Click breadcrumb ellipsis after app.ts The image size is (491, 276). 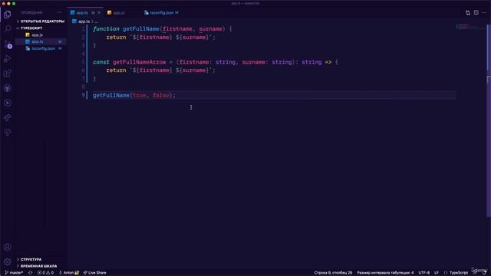click(x=96, y=21)
